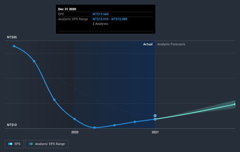This screenshot has height=152, width=240.
Task: Click the NT$10 y-axis label
Action: [x=12, y=125]
